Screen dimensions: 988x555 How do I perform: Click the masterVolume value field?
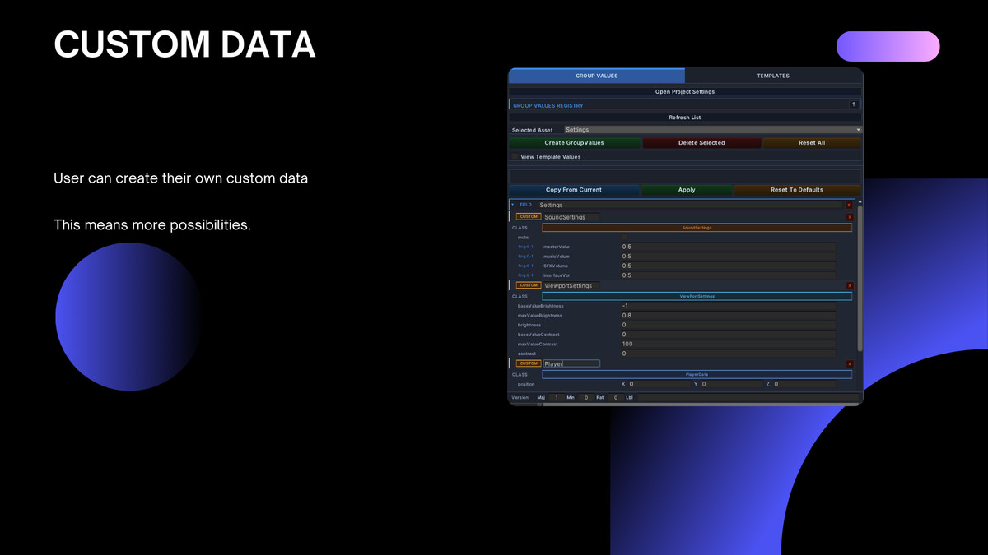(x=729, y=247)
